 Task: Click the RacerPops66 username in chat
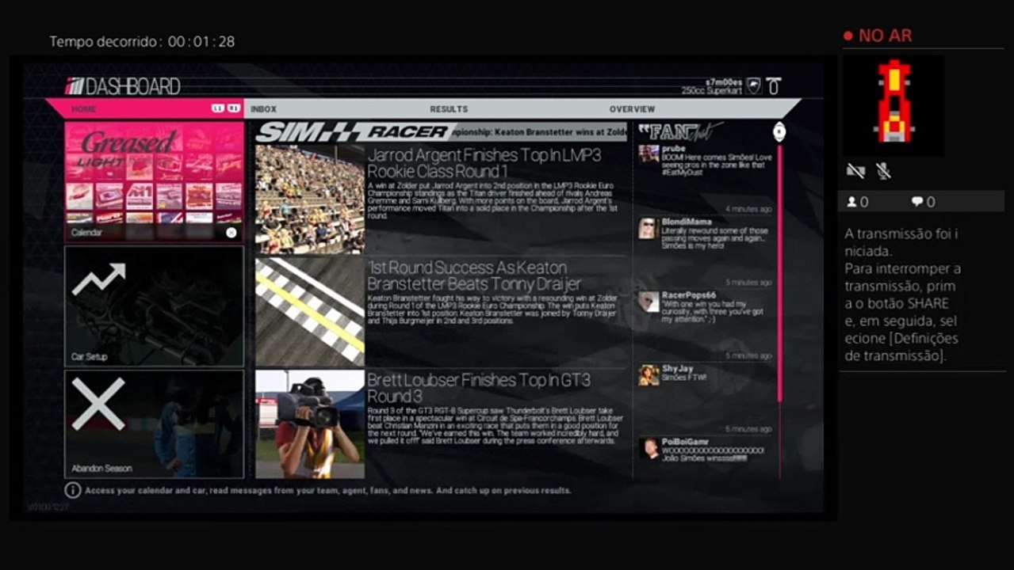pyautogui.click(x=689, y=295)
